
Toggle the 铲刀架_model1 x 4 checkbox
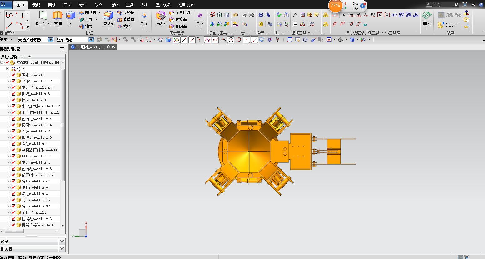[x=13, y=87]
